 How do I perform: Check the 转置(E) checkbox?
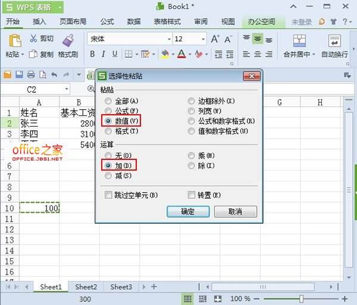[x=191, y=194]
